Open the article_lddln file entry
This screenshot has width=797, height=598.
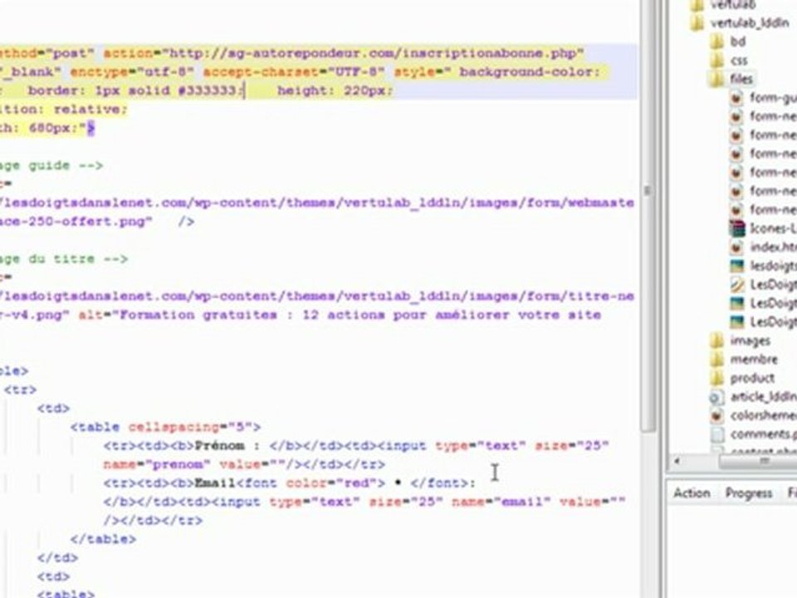(764, 397)
